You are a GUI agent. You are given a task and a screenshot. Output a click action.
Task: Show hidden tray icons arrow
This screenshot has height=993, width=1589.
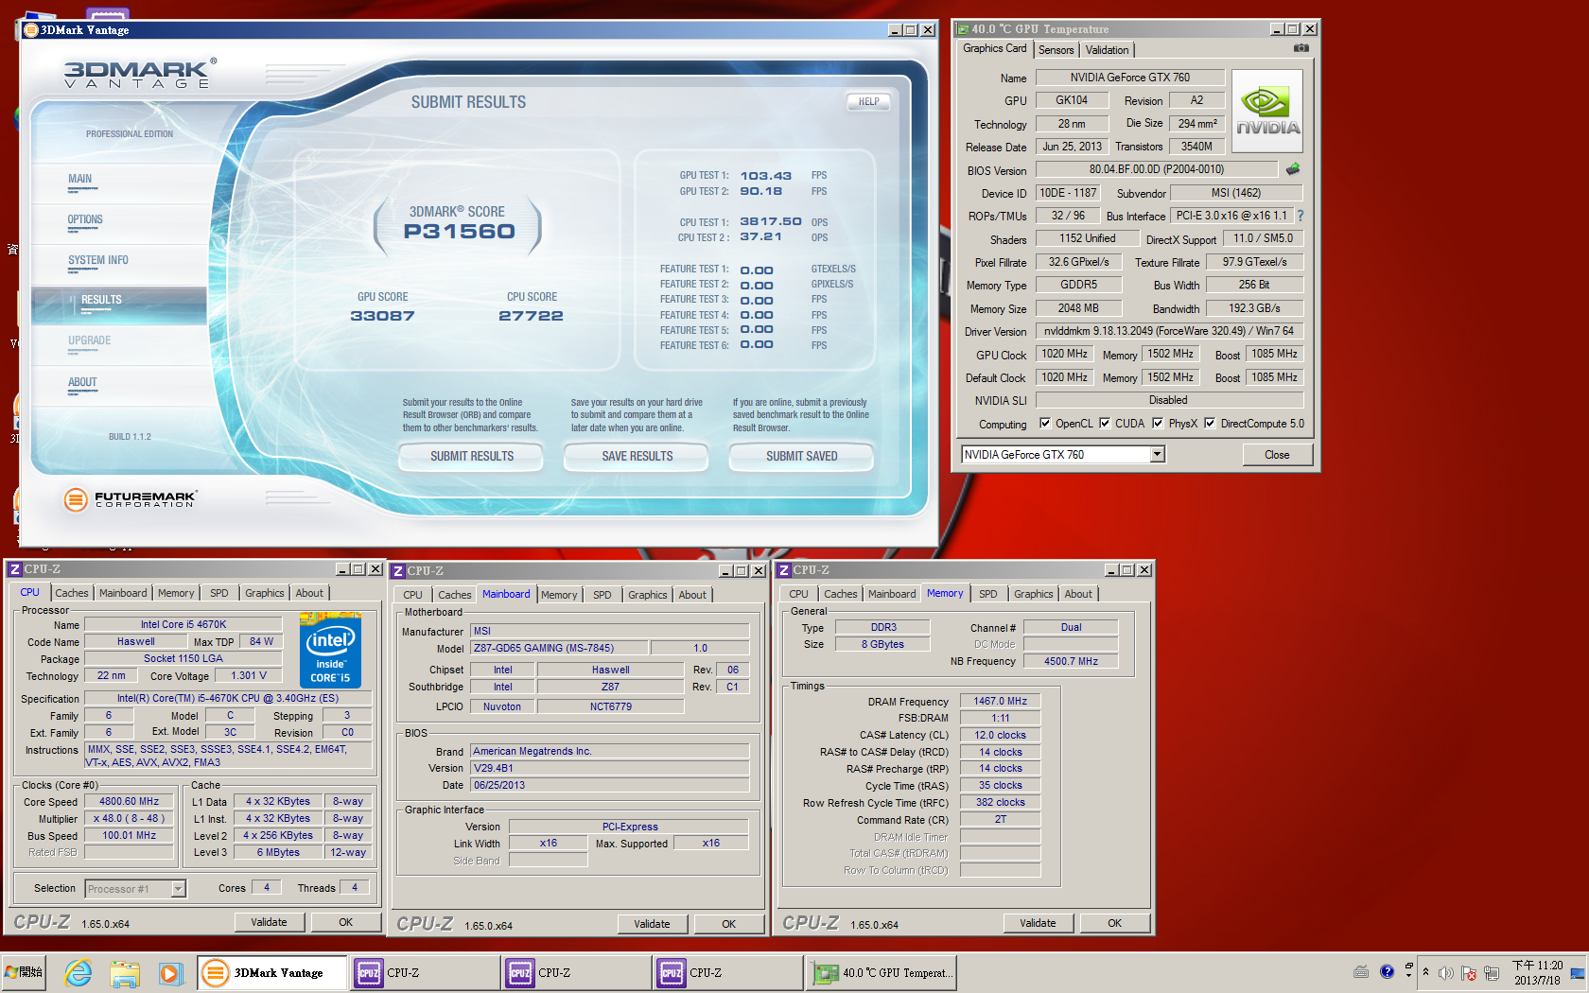pos(1425,972)
